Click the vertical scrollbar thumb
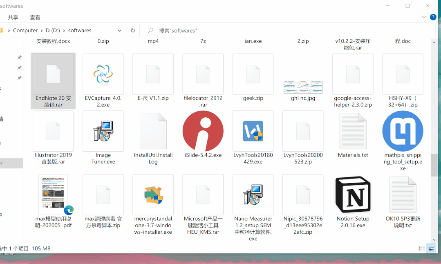This screenshot has width=441, height=264. pyautogui.click(x=434, y=165)
